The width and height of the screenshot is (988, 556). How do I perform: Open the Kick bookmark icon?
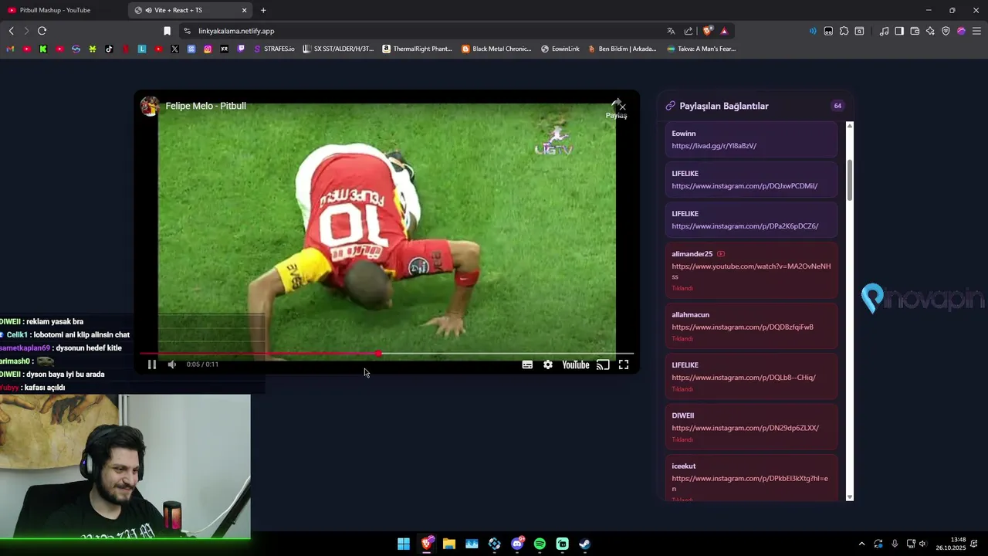click(43, 49)
